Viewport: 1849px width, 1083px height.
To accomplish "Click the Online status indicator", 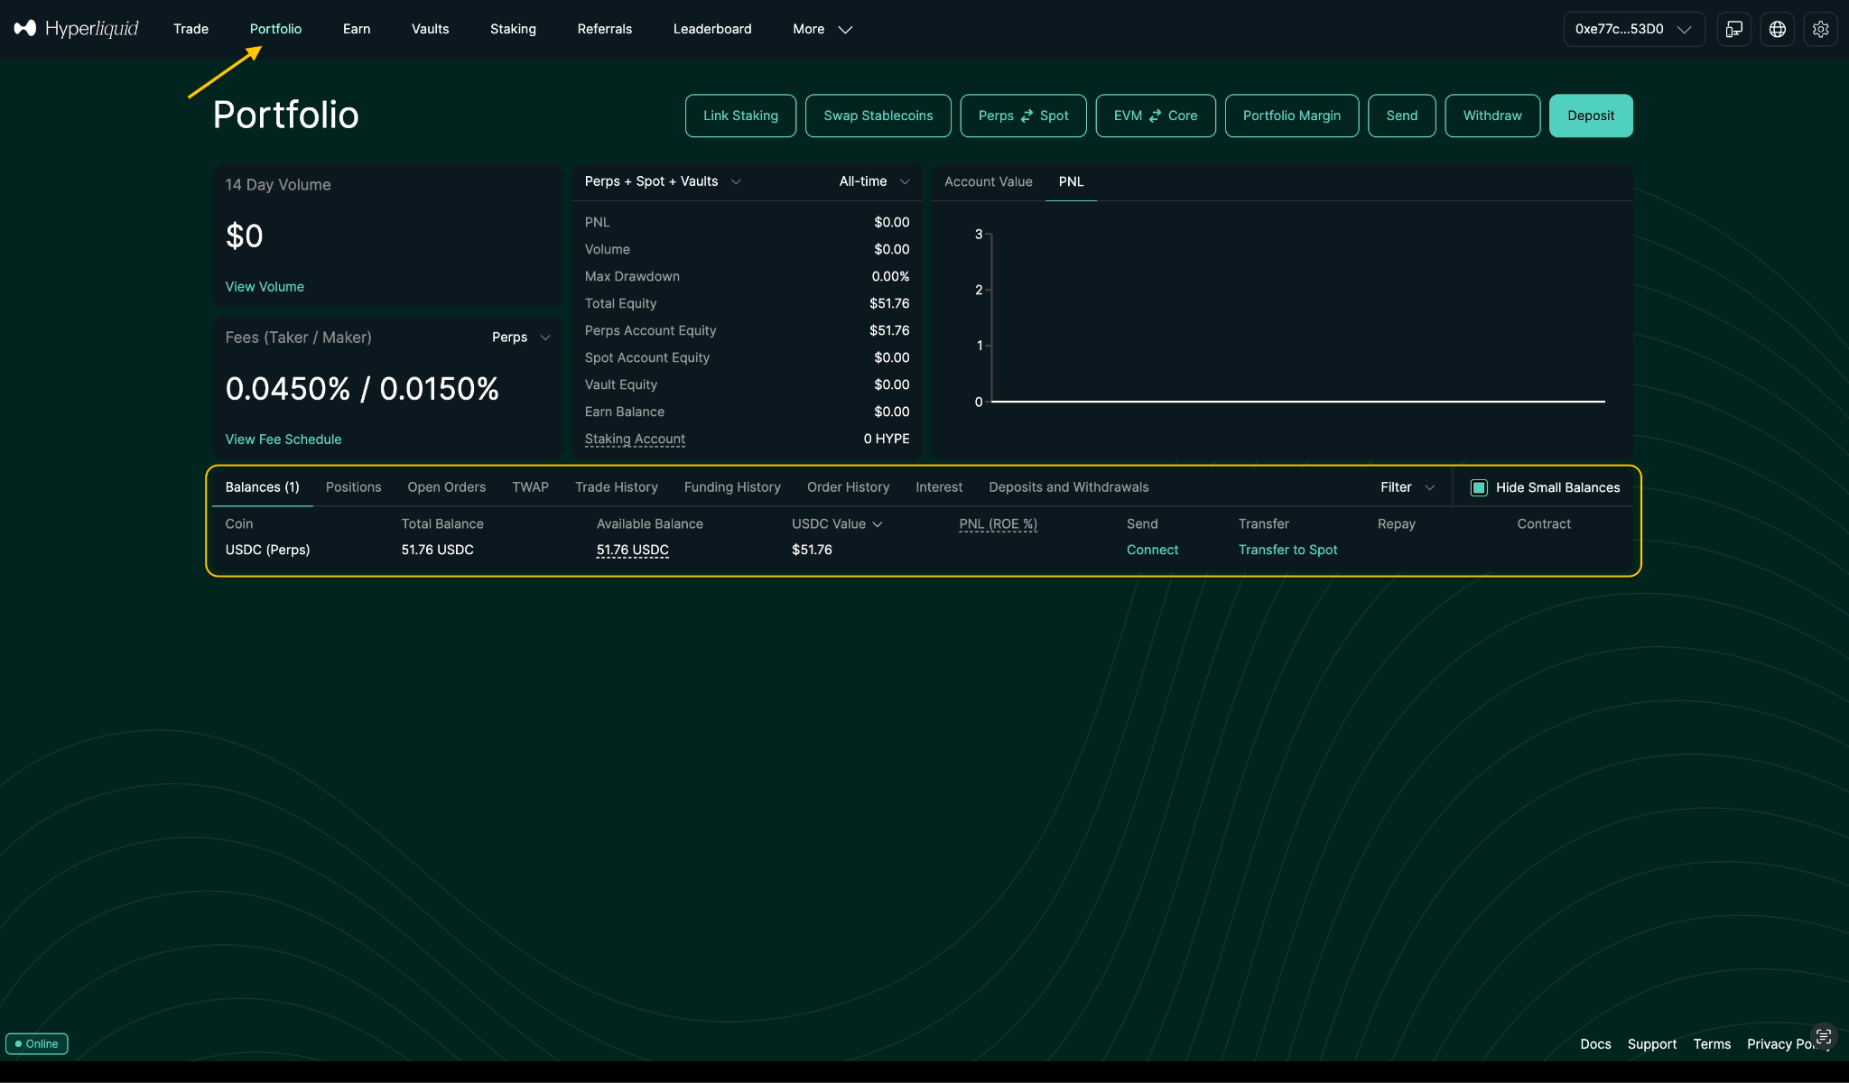I will coord(37,1044).
